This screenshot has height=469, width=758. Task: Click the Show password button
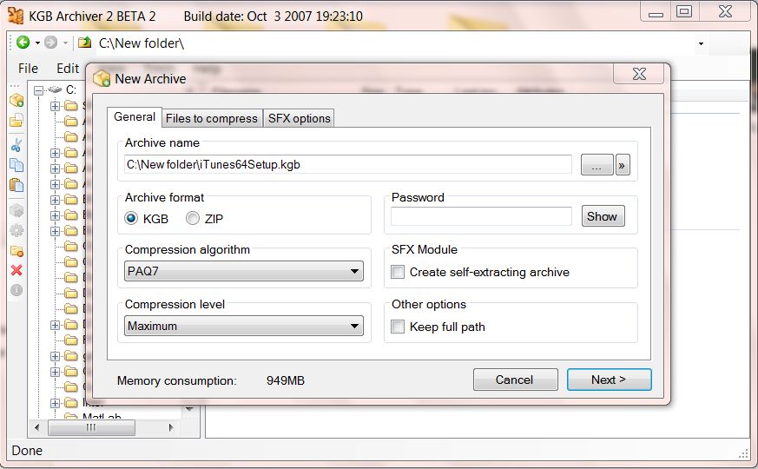(x=603, y=216)
